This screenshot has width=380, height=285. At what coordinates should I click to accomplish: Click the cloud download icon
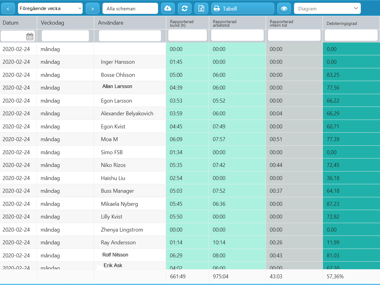click(168, 8)
